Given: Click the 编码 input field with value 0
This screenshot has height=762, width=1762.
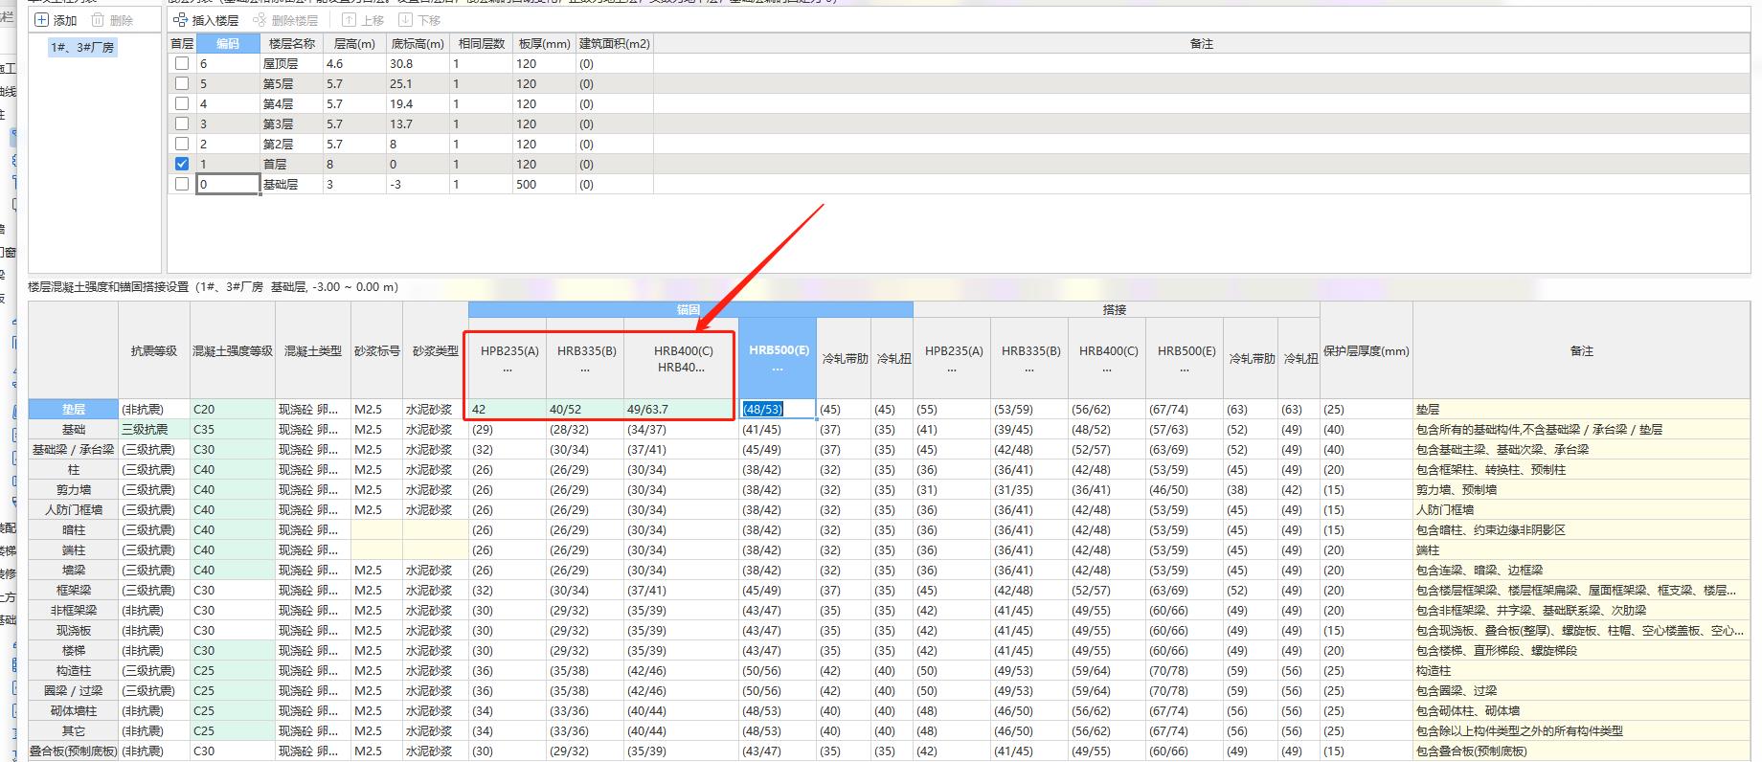Looking at the screenshot, I should [228, 184].
